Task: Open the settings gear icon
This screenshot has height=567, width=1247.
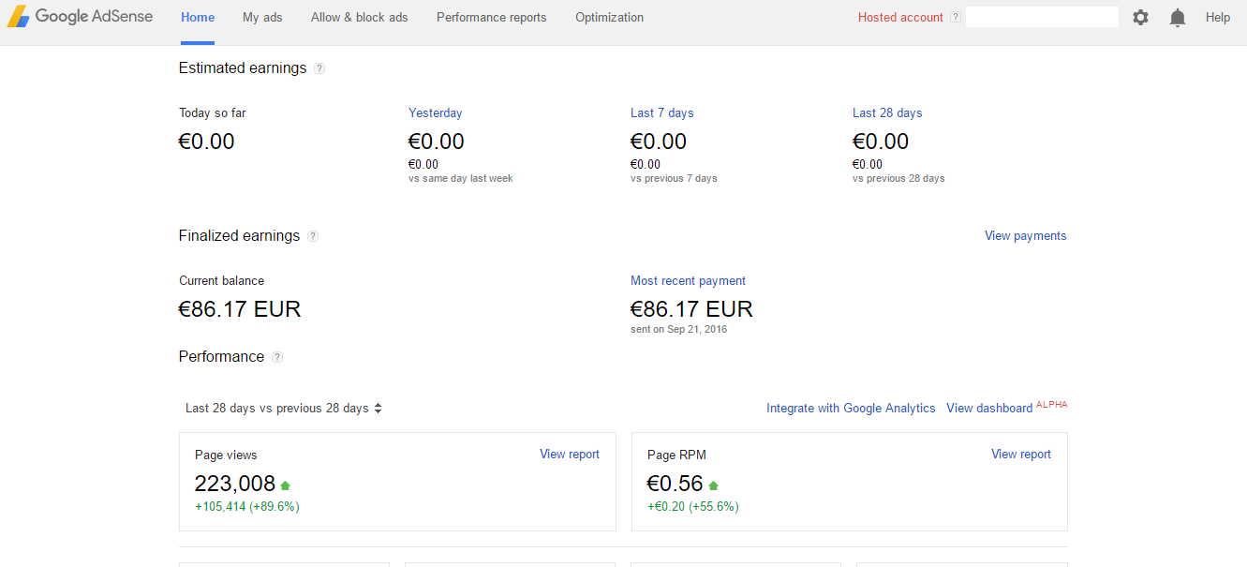Action: point(1140,18)
